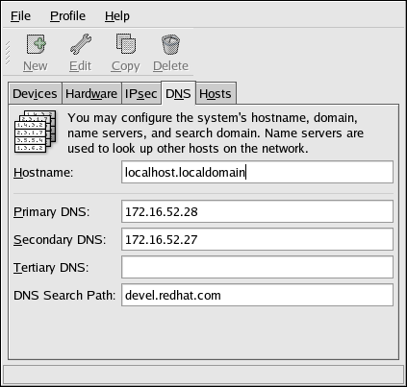The width and height of the screenshot is (407, 387).
Task: Click the status bar at window bottom
Action: point(203,375)
